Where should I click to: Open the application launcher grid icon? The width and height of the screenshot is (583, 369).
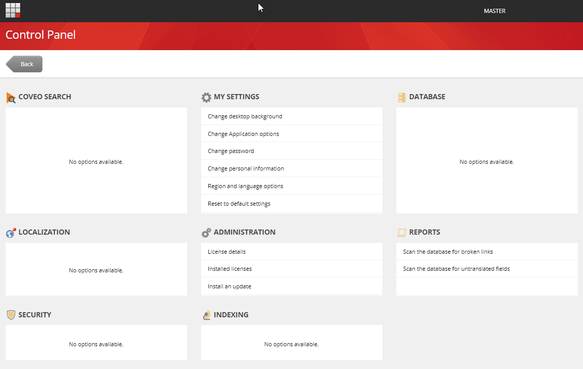12,10
